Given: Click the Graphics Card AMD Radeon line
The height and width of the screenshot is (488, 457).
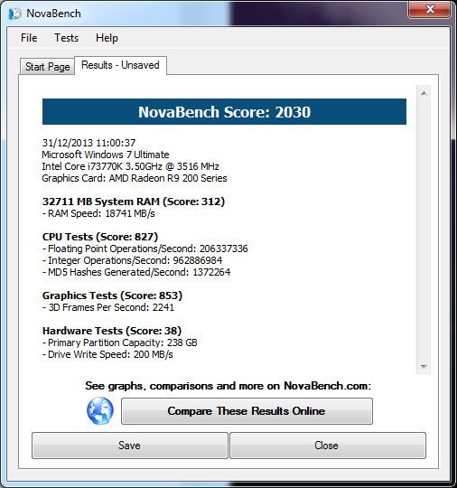Looking at the screenshot, I should [135, 178].
